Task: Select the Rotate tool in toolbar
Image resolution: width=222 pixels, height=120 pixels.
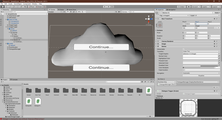Action: 10,6
